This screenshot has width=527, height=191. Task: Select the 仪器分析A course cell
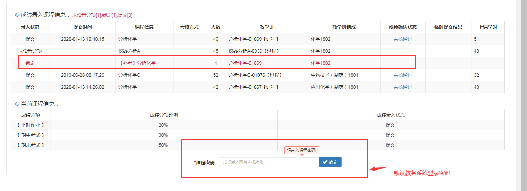pyautogui.click(x=129, y=51)
